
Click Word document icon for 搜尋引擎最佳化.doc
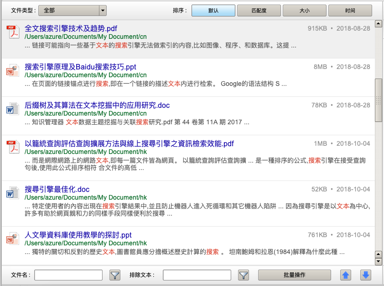coord(12,193)
